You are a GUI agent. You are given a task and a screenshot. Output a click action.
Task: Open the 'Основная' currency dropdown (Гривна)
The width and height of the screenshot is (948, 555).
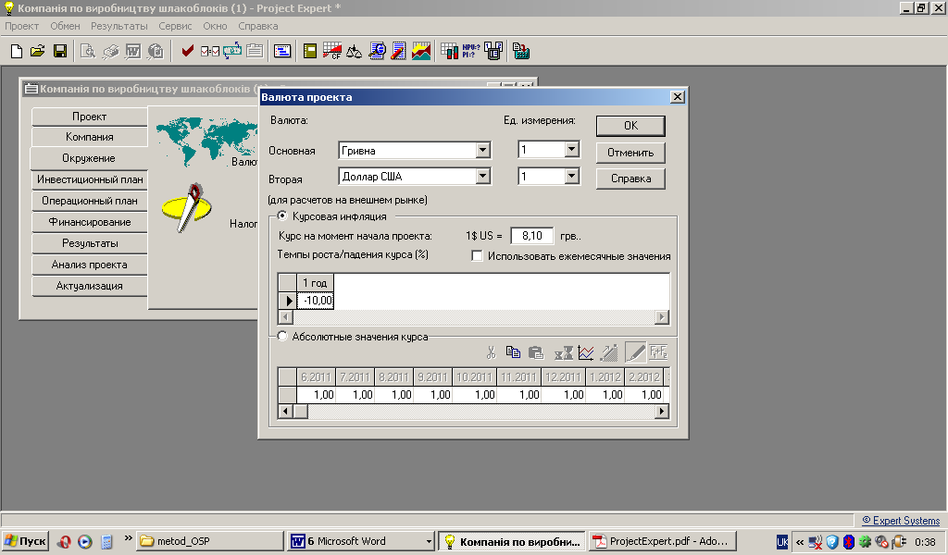pyautogui.click(x=482, y=151)
